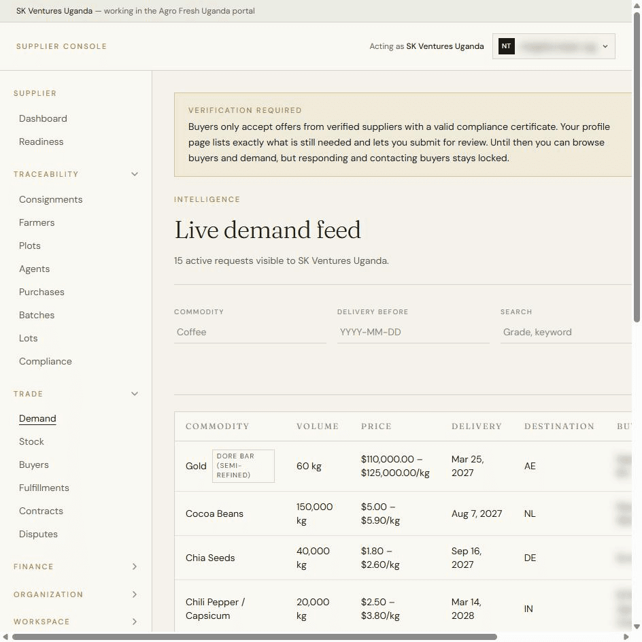Click the Commodity column header
Screen dimensions: 642x642
(218, 426)
